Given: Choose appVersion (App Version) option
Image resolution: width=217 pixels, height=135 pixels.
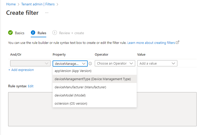Looking at the screenshot, I should [73, 71].
